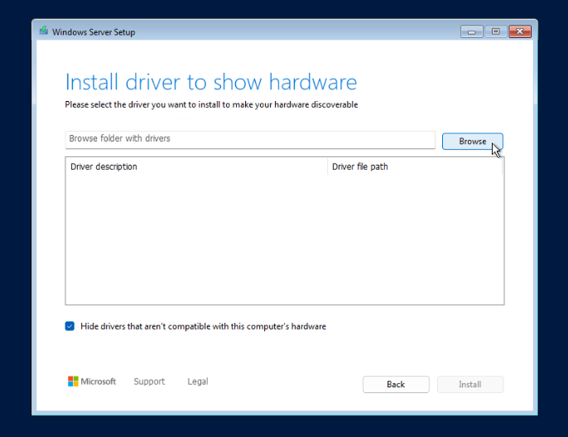Sort by the Driver description column header
Viewport: 568px width, 437px height.
pyautogui.click(x=196, y=166)
